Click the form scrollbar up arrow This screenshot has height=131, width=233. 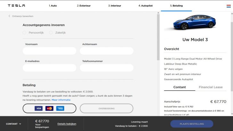(158, 13)
